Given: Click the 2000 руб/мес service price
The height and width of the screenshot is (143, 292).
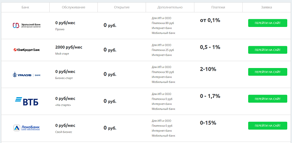Looking at the screenshot, I should (x=69, y=47).
